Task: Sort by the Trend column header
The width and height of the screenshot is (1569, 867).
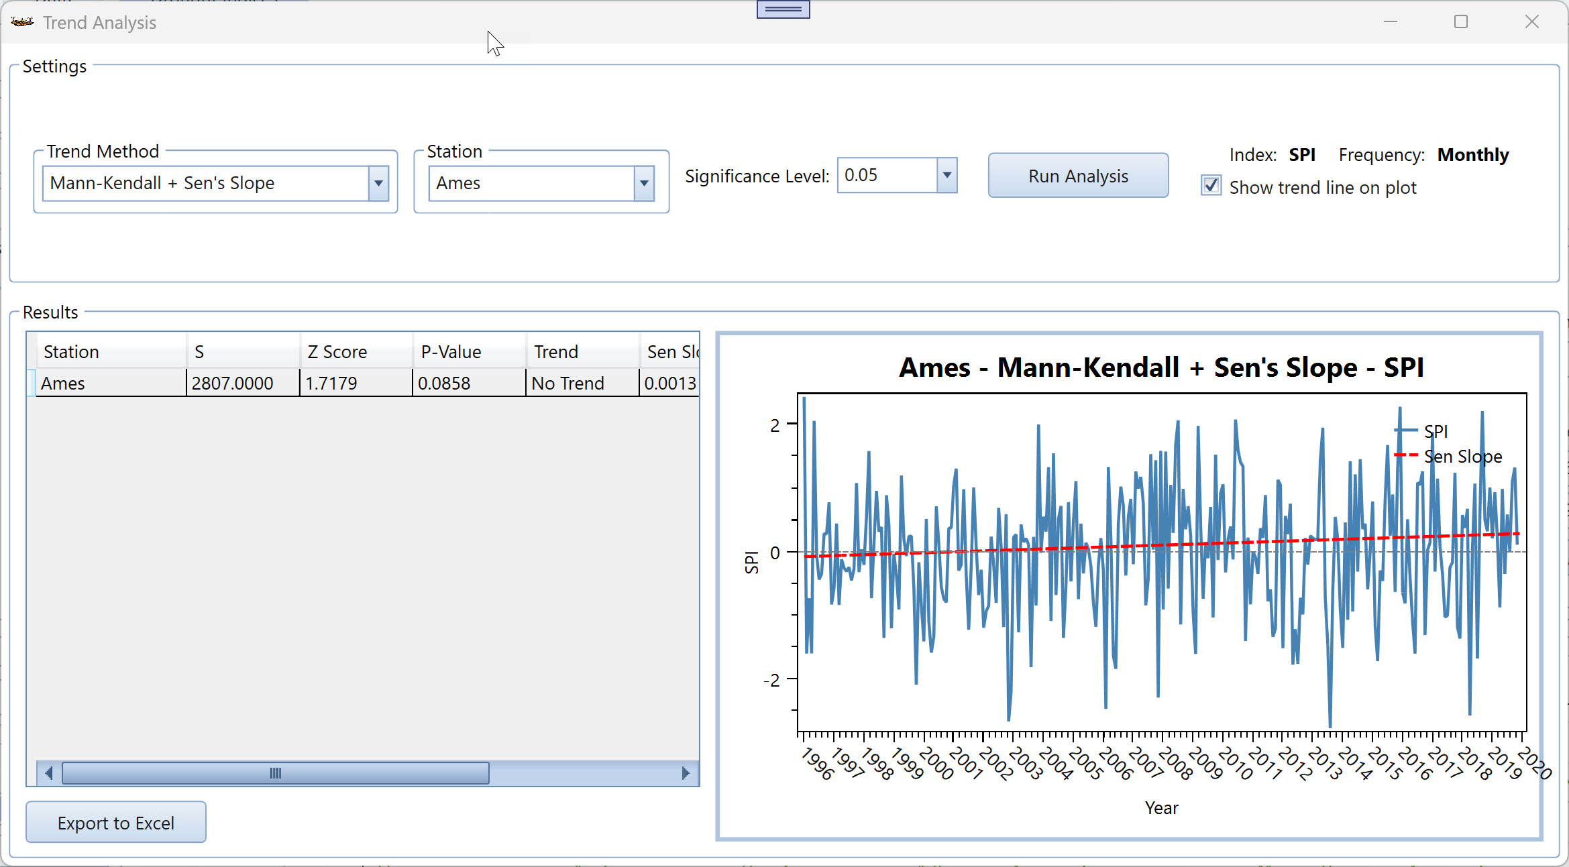Action: 582,351
